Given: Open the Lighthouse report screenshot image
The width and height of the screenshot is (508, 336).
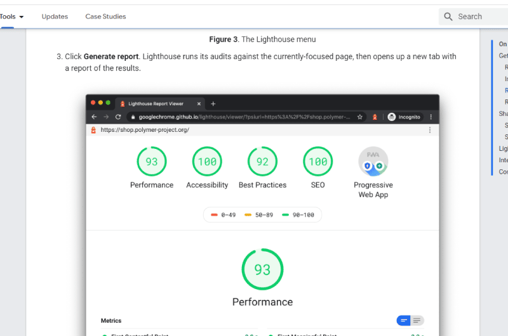Looking at the screenshot, I should pos(262,215).
